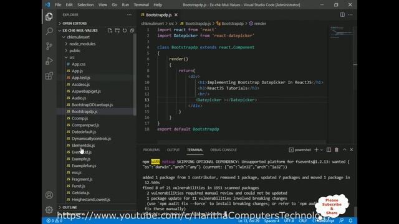Image resolution: width=399 pixels, height=224 pixels.
Task: Click the feedback icon in status bar
Action: (341, 221)
